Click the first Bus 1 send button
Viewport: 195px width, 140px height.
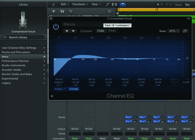[x=129, y=117]
